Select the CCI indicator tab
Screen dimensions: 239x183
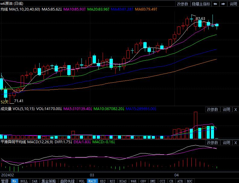tap(162, 181)
